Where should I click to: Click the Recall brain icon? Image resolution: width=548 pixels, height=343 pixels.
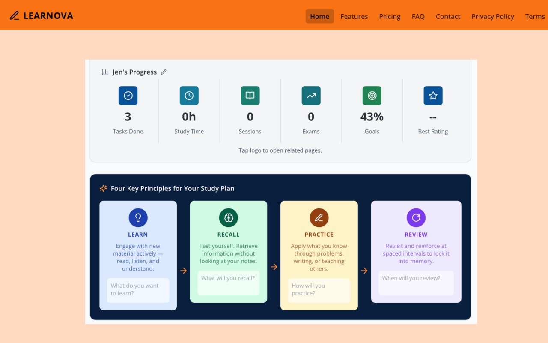pos(229,218)
